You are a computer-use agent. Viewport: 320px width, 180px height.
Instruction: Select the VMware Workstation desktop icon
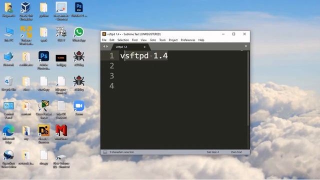pyautogui.click(x=26, y=35)
